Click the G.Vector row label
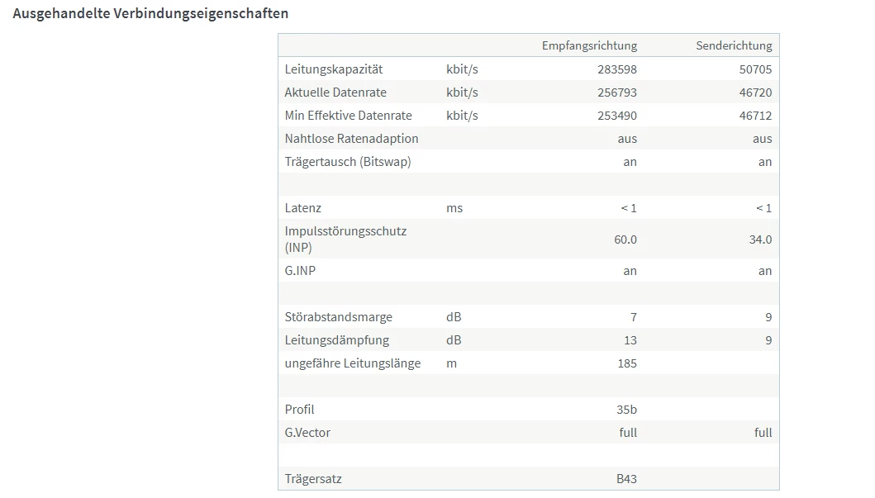 [x=307, y=433]
